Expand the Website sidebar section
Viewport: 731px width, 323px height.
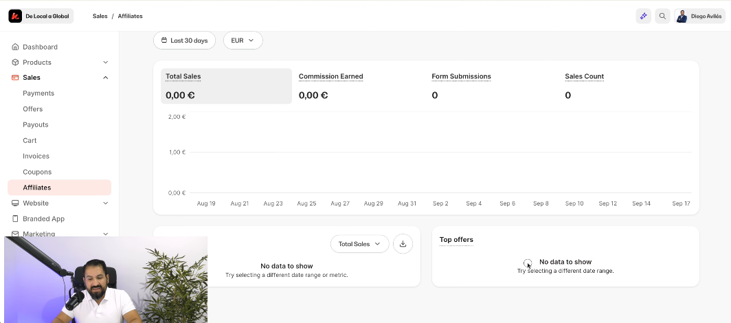[x=105, y=203]
